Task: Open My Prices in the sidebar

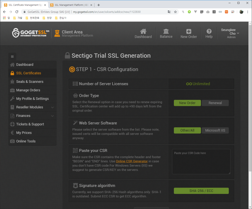Action: (32, 133)
